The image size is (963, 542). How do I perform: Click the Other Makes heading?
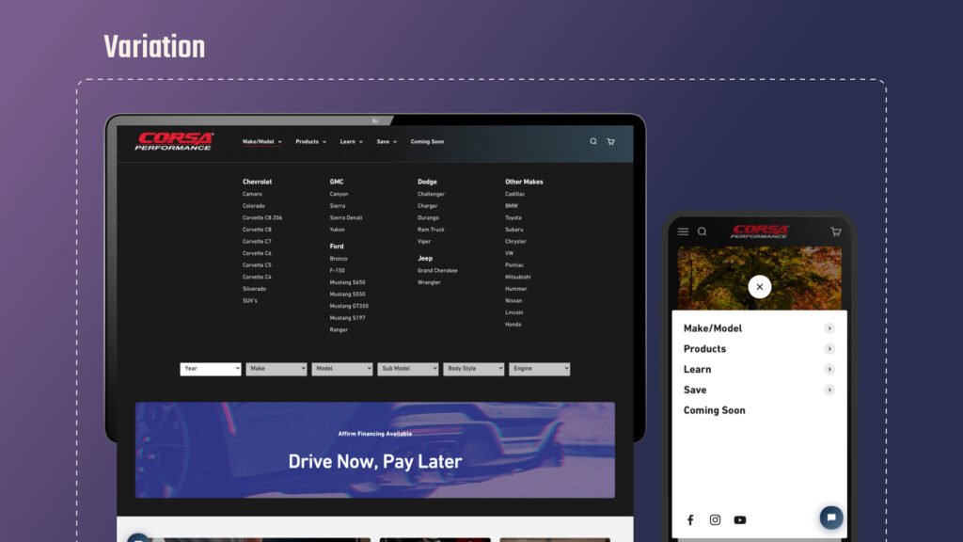(x=524, y=182)
